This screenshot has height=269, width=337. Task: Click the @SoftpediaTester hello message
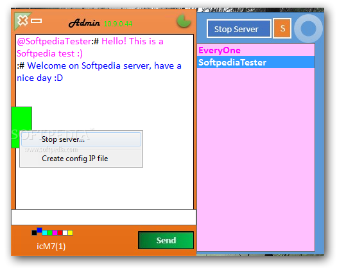point(91,48)
